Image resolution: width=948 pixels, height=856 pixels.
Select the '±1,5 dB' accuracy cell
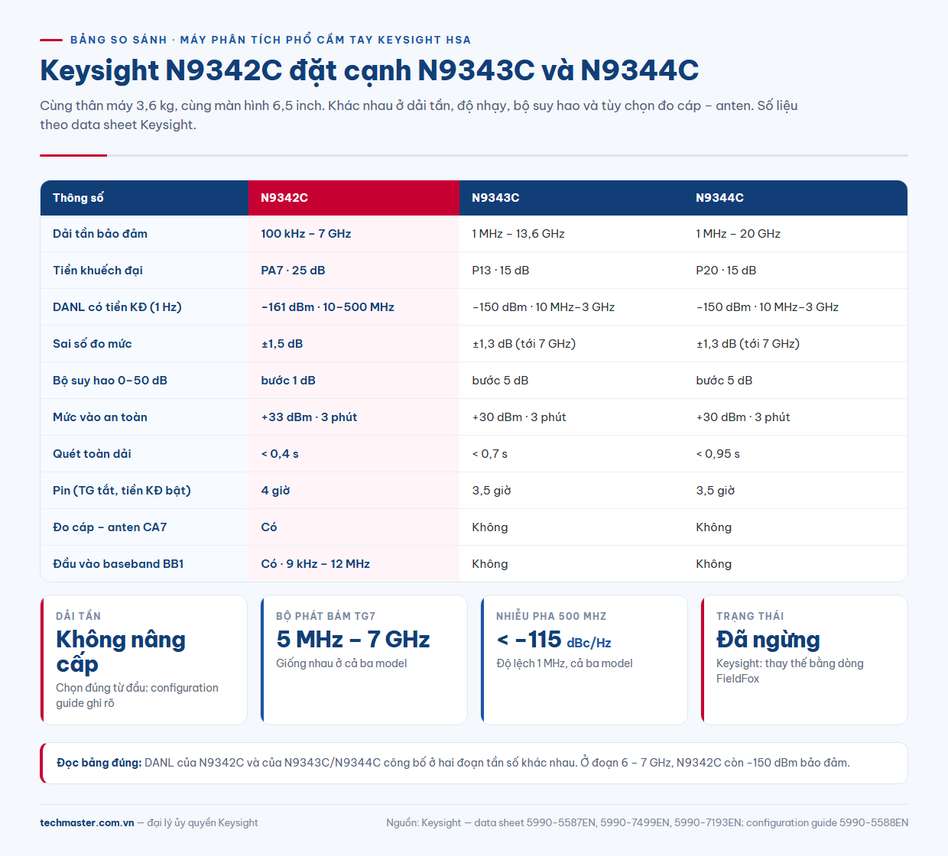coord(354,344)
